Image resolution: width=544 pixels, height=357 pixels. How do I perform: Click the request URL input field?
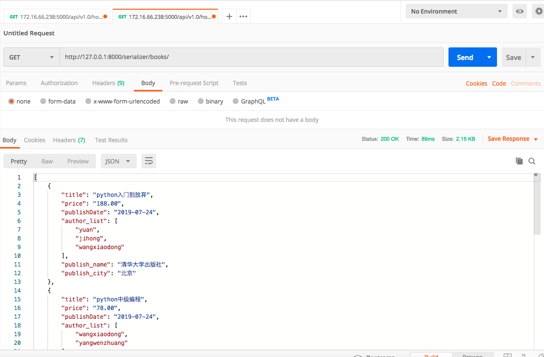(x=252, y=57)
